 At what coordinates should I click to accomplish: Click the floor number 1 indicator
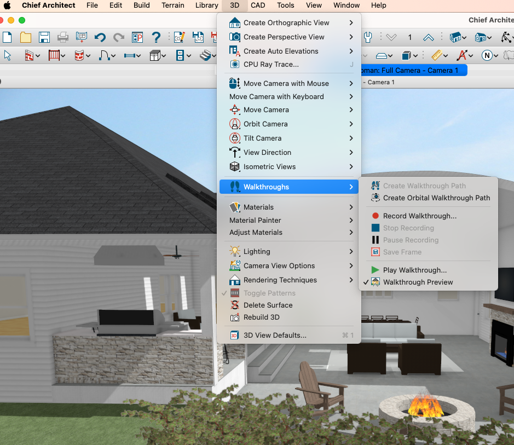click(410, 37)
